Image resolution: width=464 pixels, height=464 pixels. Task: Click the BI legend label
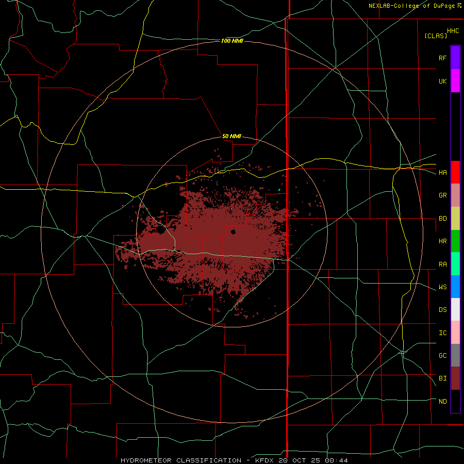tap(442, 378)
